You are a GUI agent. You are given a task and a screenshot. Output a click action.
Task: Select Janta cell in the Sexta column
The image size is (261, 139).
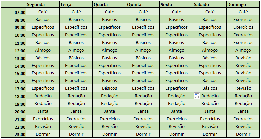176,111
